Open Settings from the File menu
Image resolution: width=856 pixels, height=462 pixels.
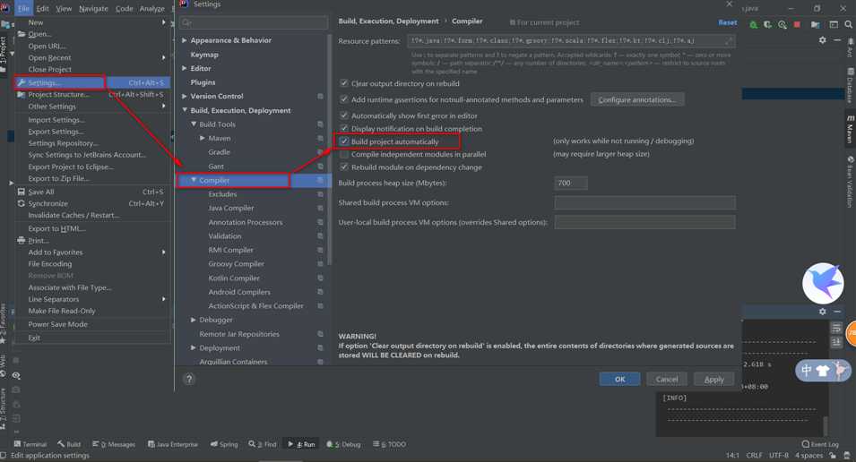pyautogui.click(x=91, y=82)
